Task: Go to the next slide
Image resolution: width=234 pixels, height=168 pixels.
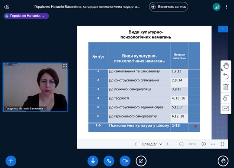Action: [167, 144]
